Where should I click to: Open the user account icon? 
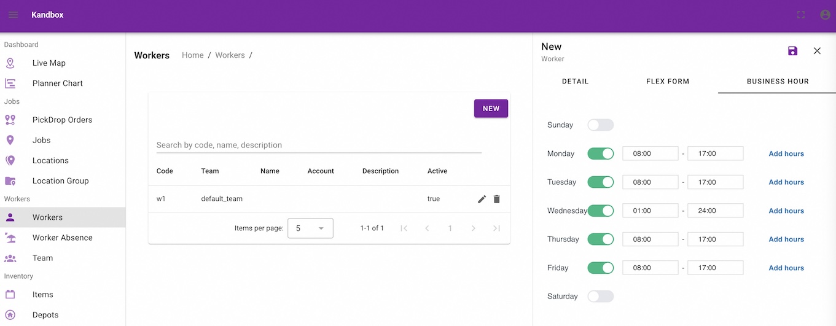825,15
